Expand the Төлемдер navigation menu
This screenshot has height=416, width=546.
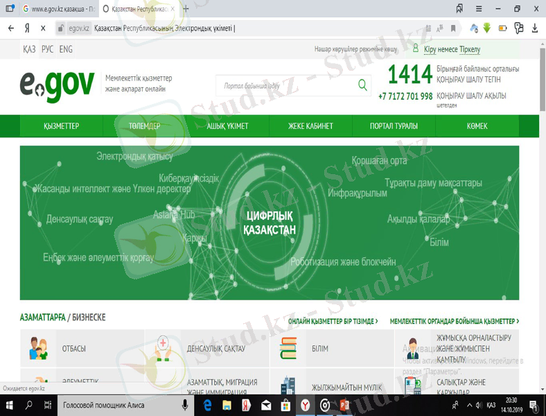pyautogui.click(x=144, y=126)
